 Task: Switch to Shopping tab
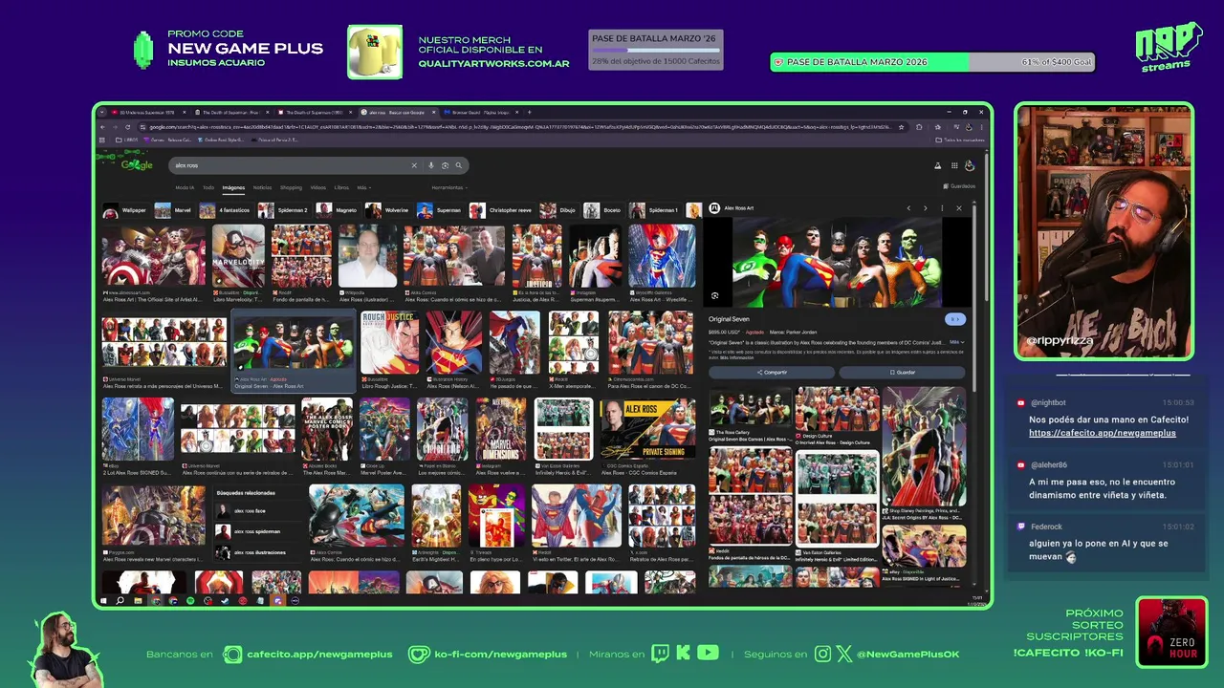tap(291, 187)
